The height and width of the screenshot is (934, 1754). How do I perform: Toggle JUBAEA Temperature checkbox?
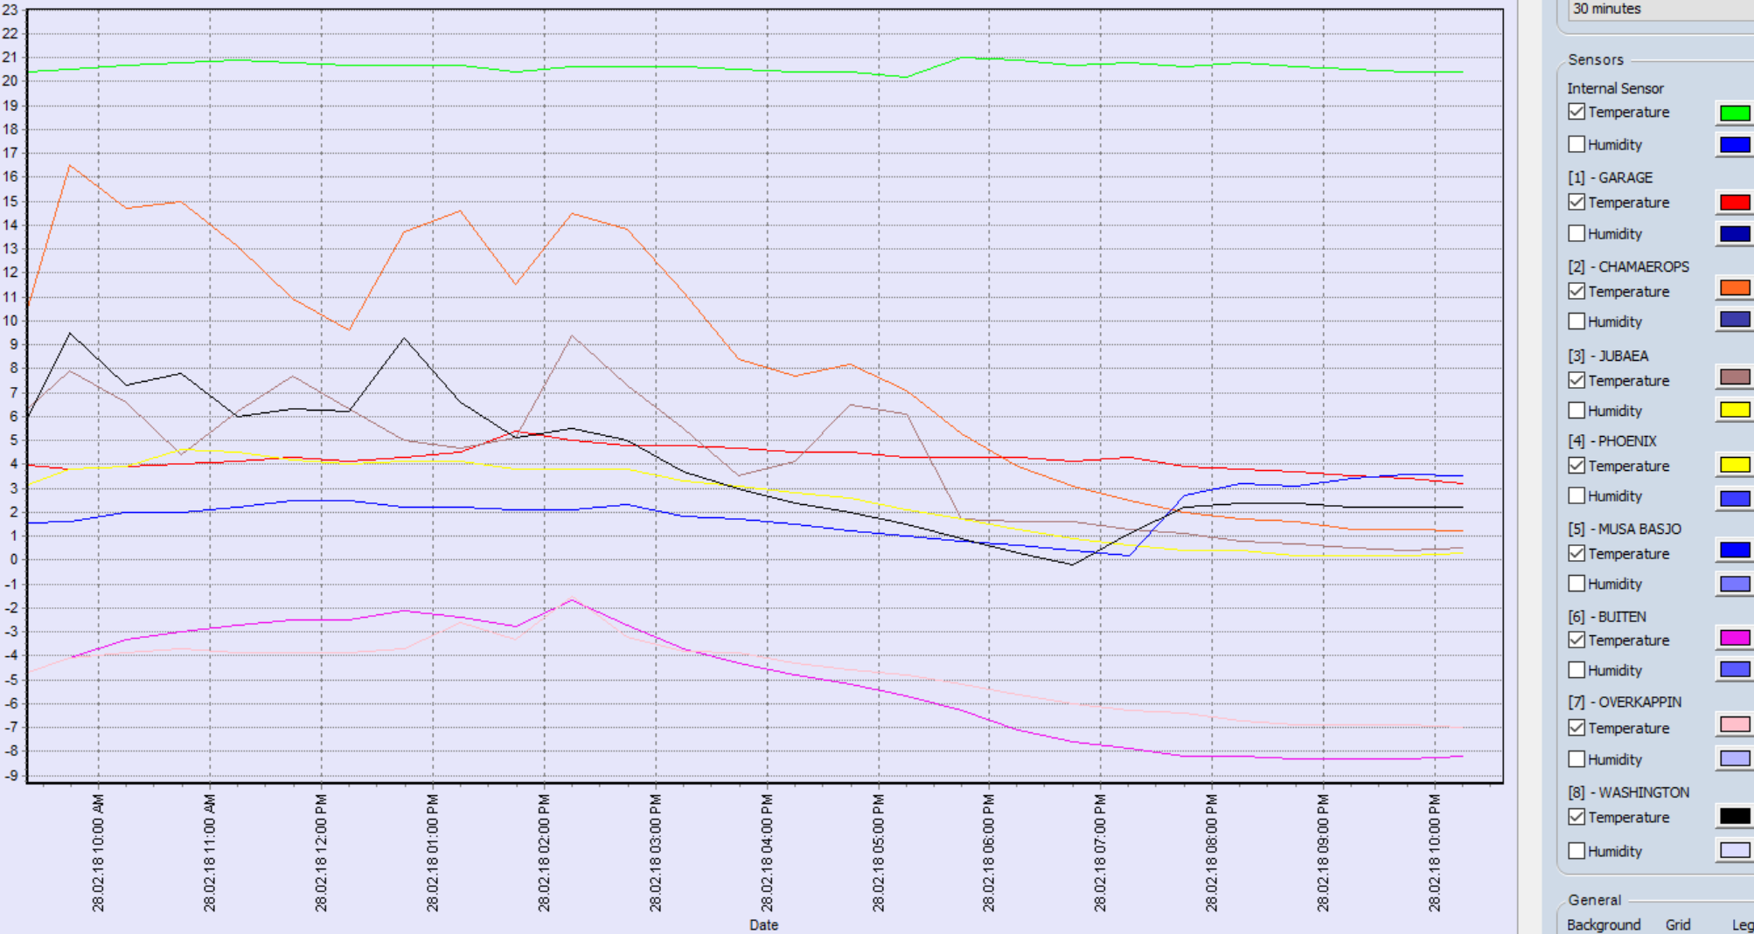point(1577,380)
